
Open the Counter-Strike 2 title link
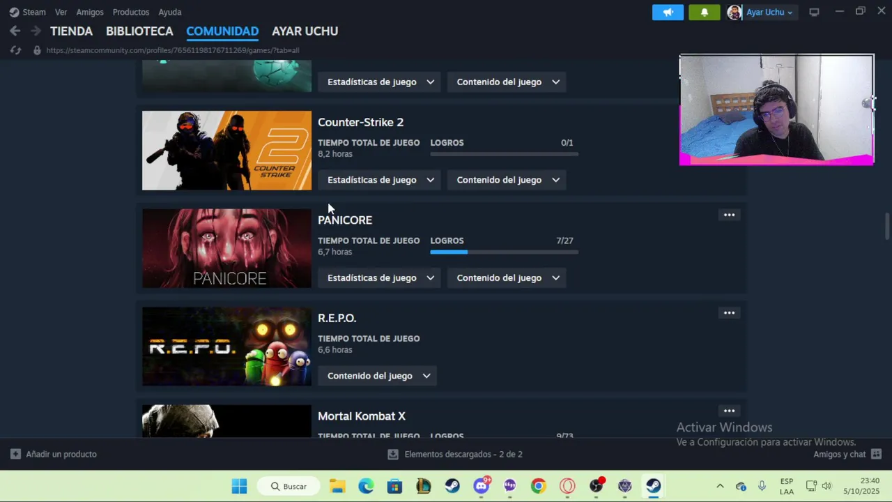coord(360,122)
